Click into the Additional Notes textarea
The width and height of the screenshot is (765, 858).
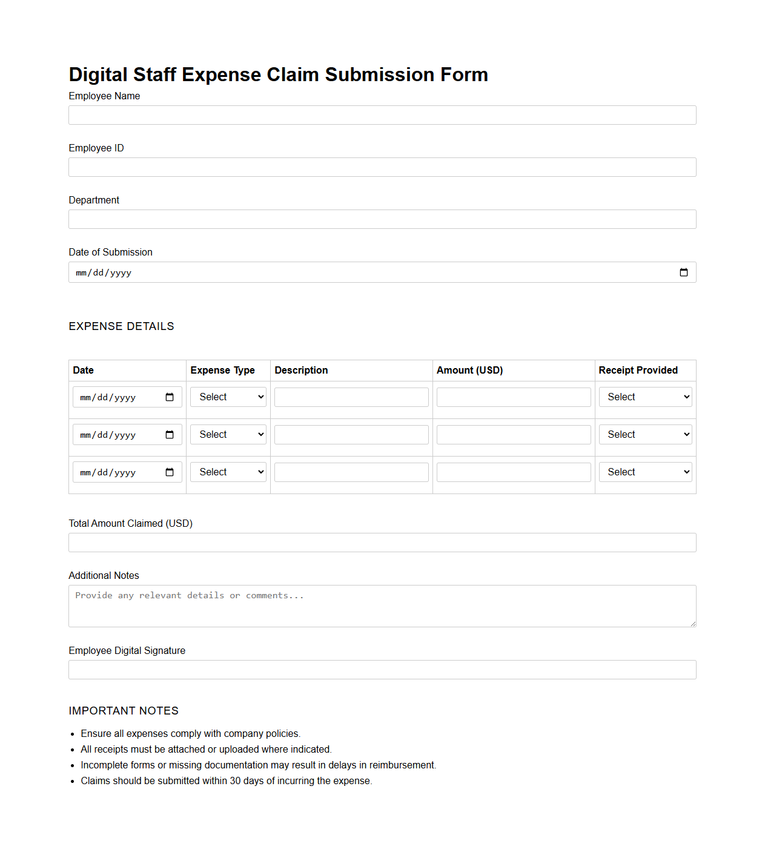pyautogui.click(x=382, y=606)
